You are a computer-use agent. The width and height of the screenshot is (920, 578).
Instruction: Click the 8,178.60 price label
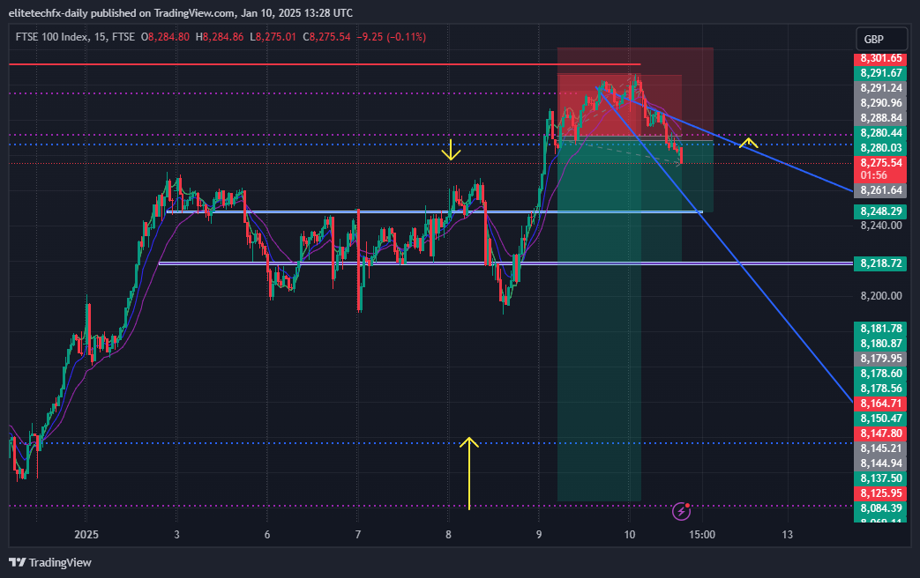[x=880, y=374]
